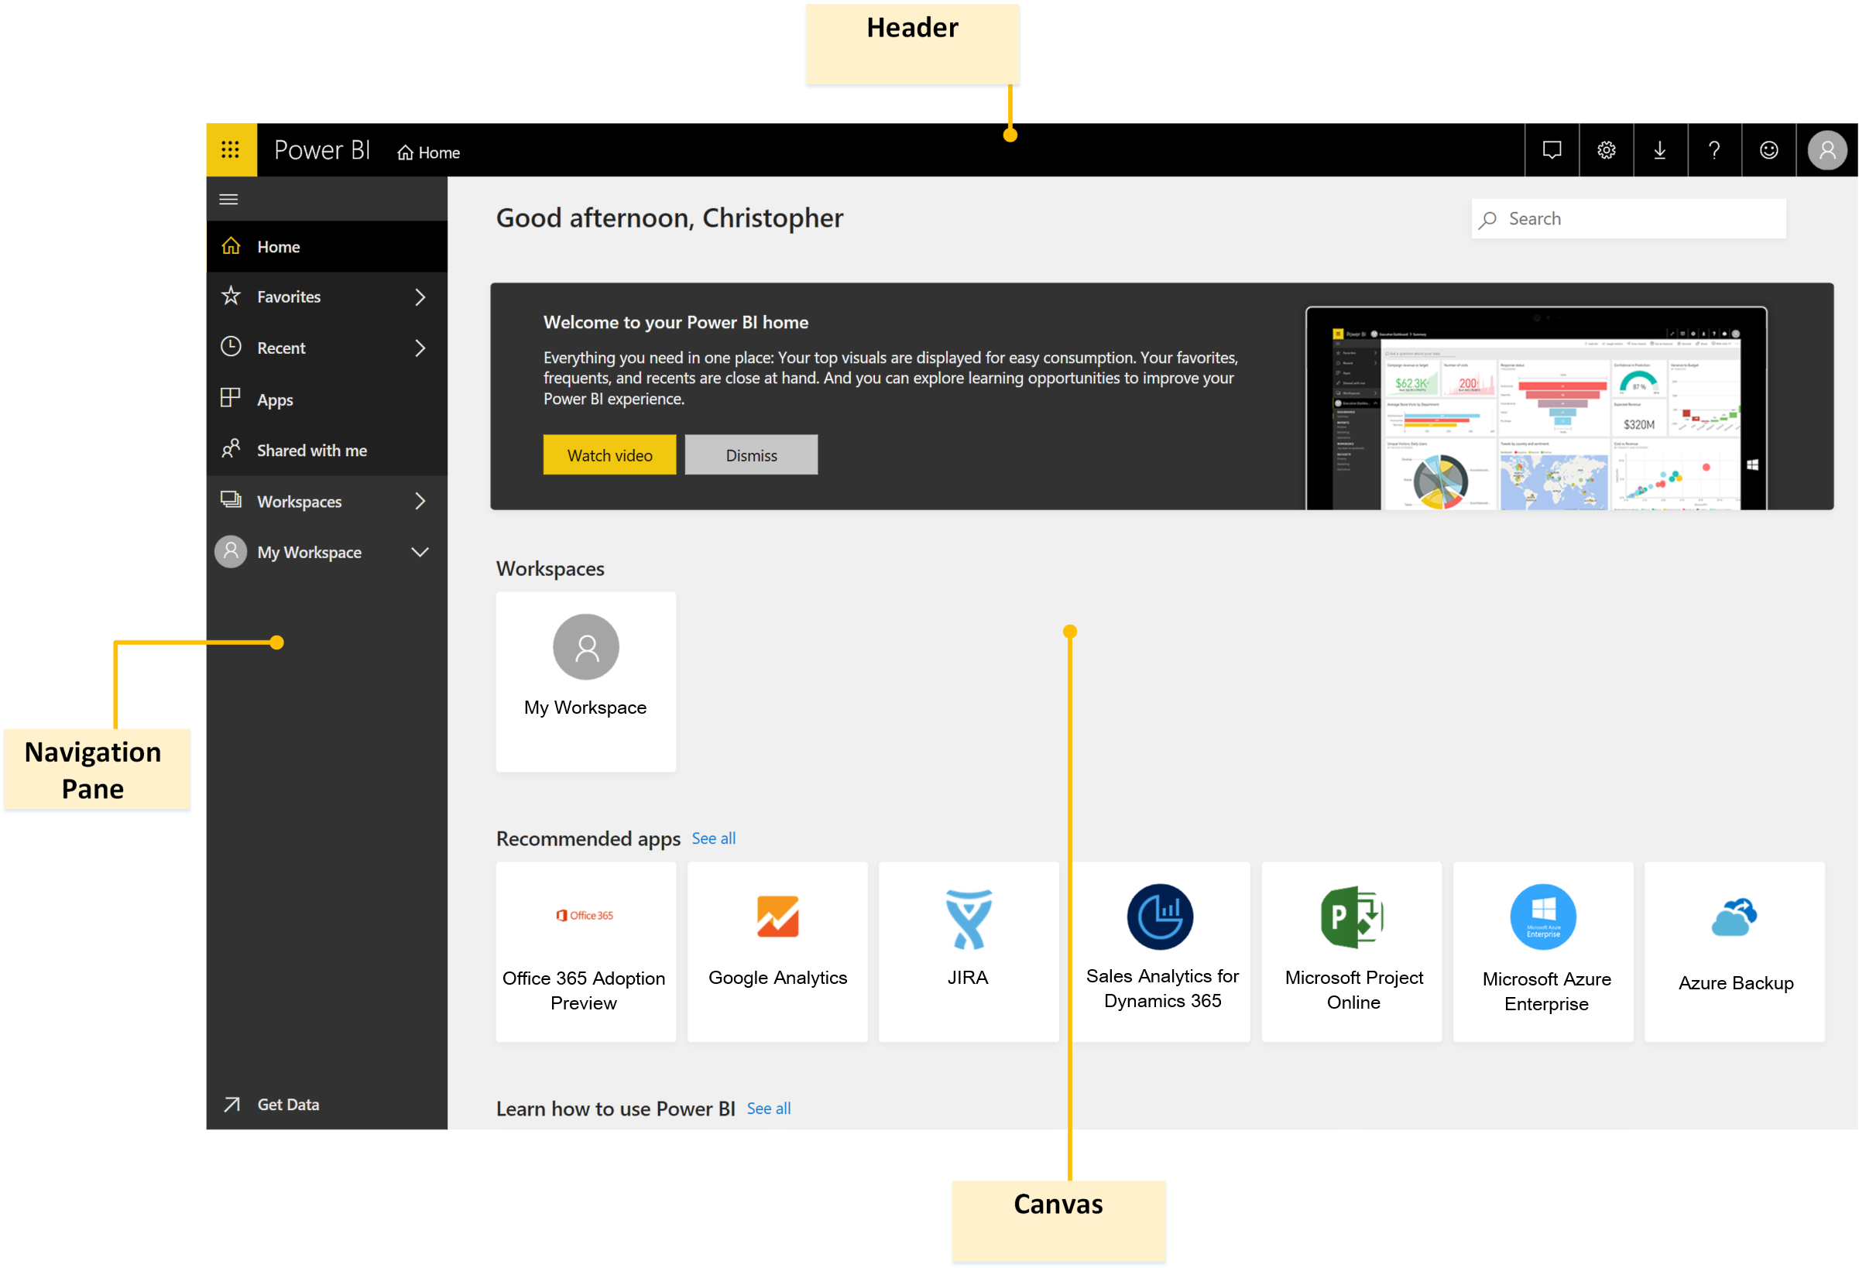Open the Google Analytics app tile
The image size is (1859, 1268).
click(777, 951)
